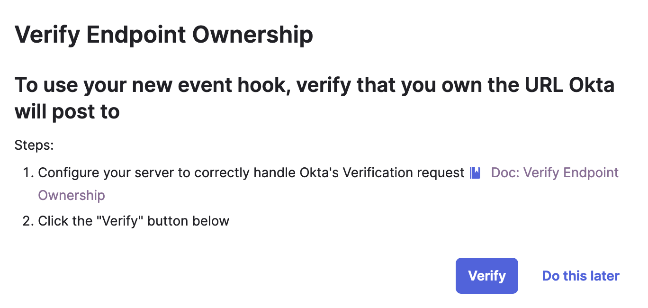This screenshot has height=308, width=648.
Task: Click the event hook subheading first line
Action: coord(315,85)
